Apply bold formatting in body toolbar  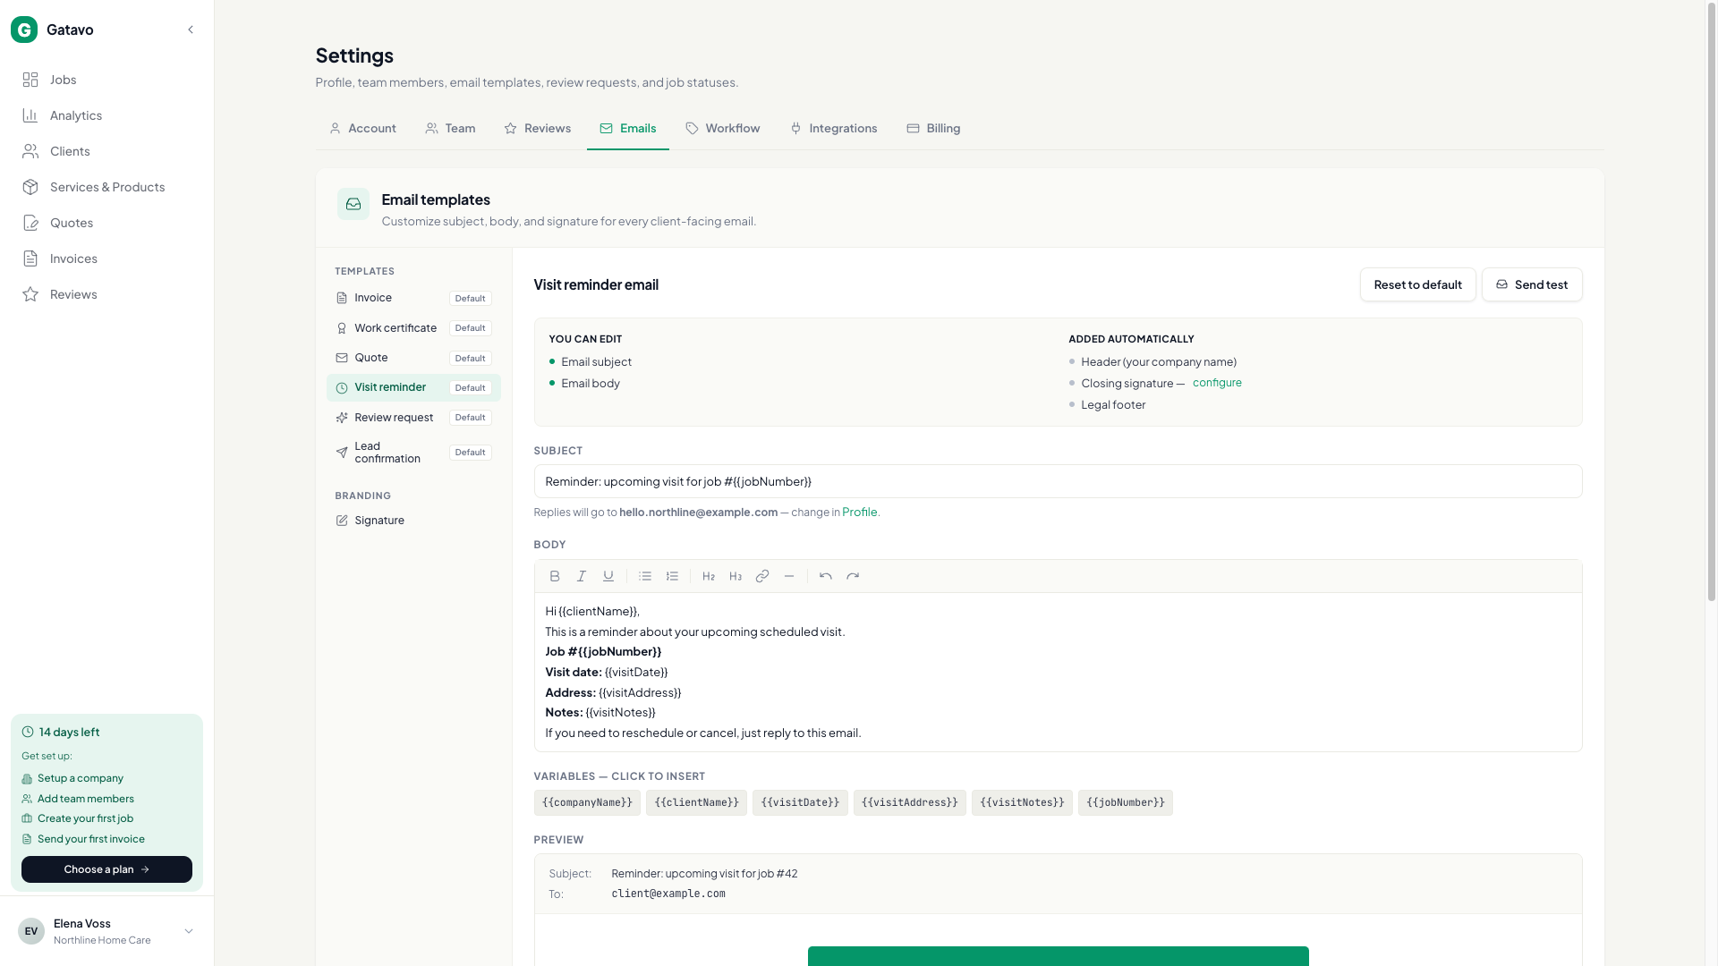(x=555, y=577)
